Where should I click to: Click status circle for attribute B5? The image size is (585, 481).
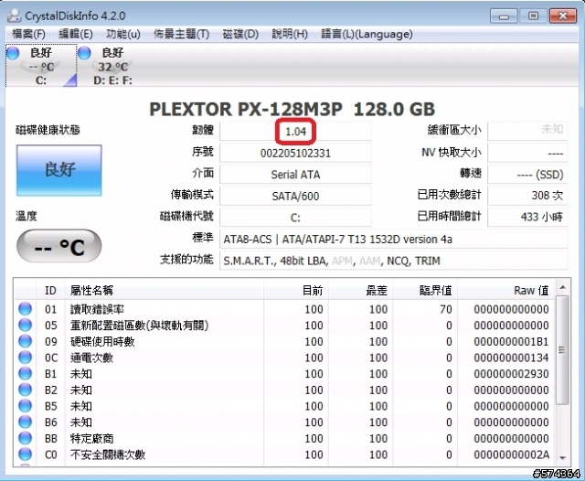click(25, 406)
